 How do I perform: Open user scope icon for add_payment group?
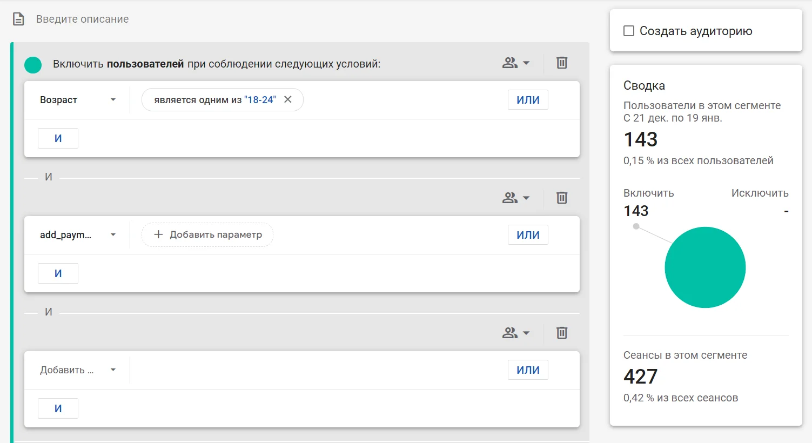515,198
